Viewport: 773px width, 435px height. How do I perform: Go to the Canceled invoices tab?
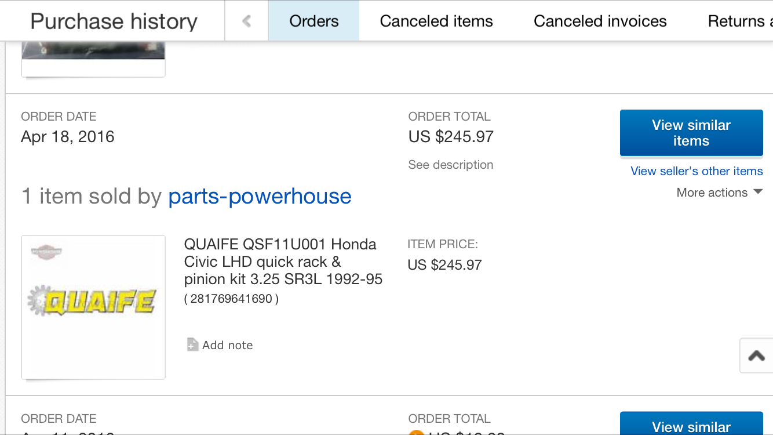pyautogui.click(x=600, y=21)
